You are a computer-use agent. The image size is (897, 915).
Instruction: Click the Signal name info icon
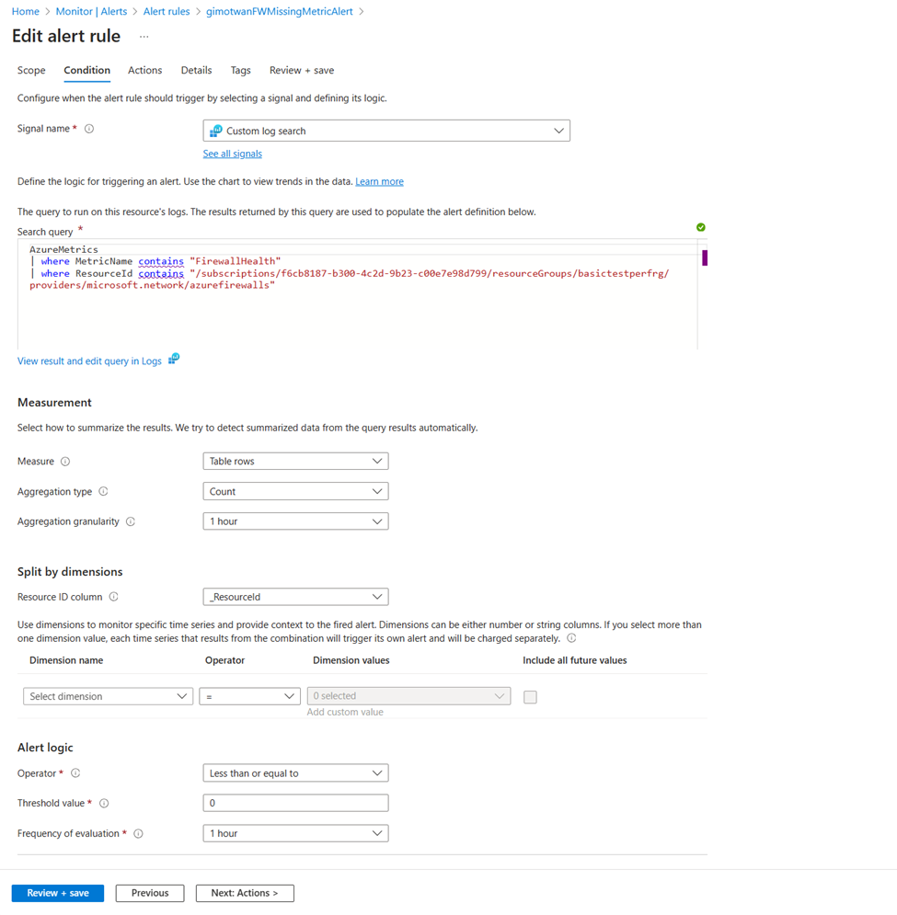pos(89,129)
